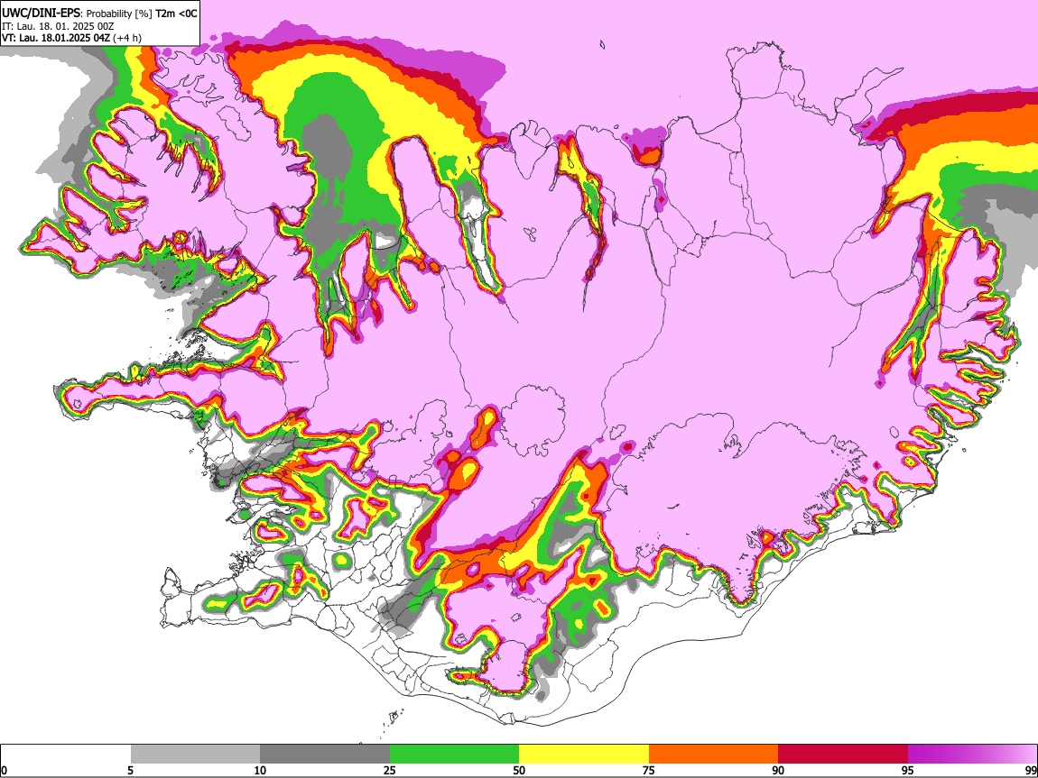Click the legend value '25'
The image size is (1038, 778).
pyautogui.click(x=390, y=770)
